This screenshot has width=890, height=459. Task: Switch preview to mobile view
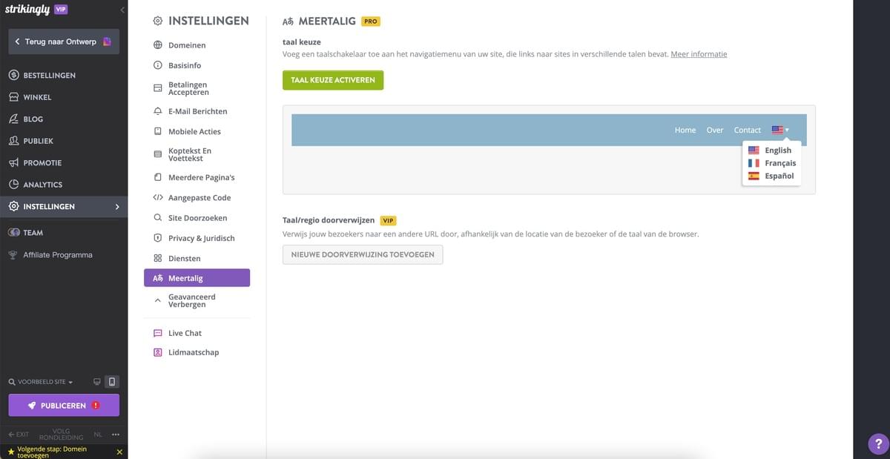(111, 380)
